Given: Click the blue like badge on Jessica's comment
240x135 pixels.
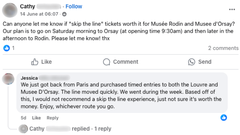Looking at the screenshot, I should pos(224,118).
